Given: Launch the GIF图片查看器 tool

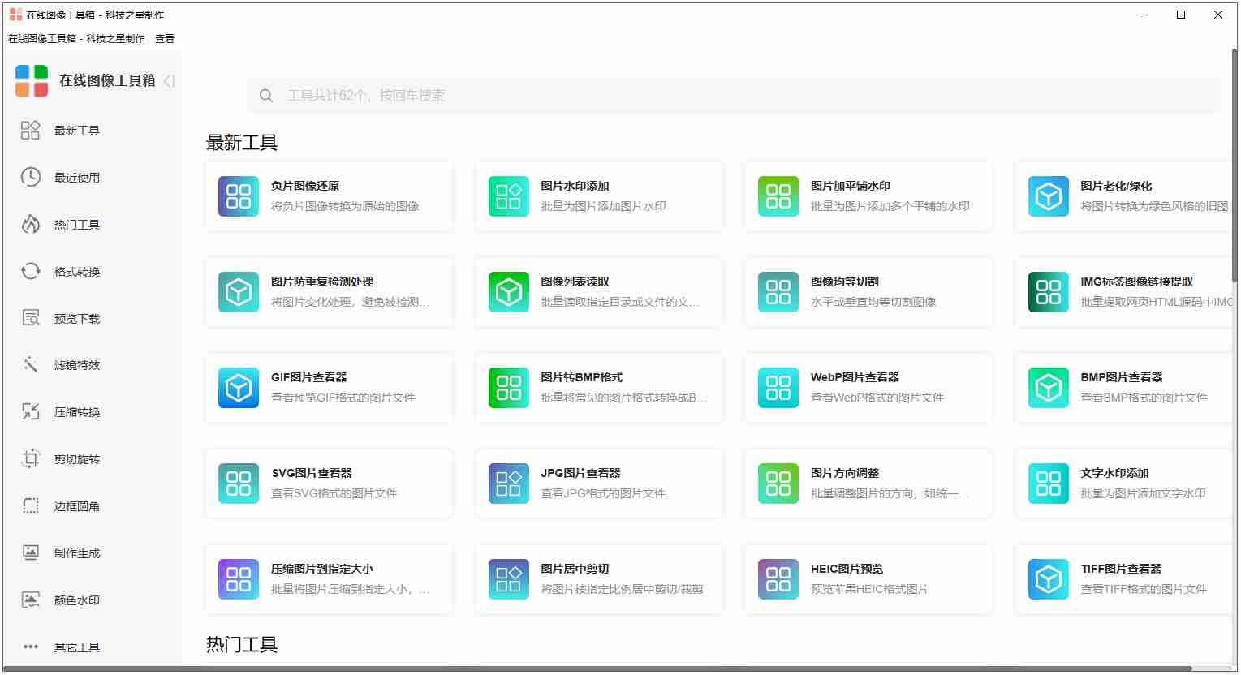Looking at the screenshot, I should [329, 387].
